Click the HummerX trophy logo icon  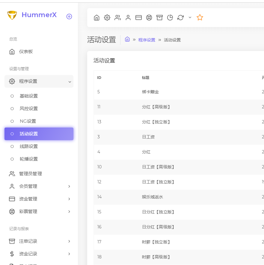click(12, 15)
